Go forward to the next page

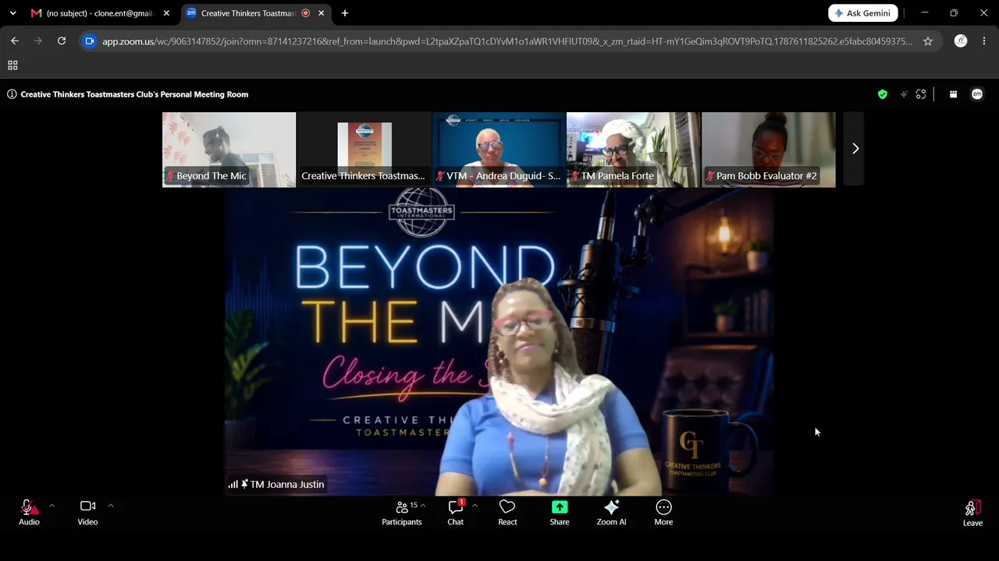point(38,41)
